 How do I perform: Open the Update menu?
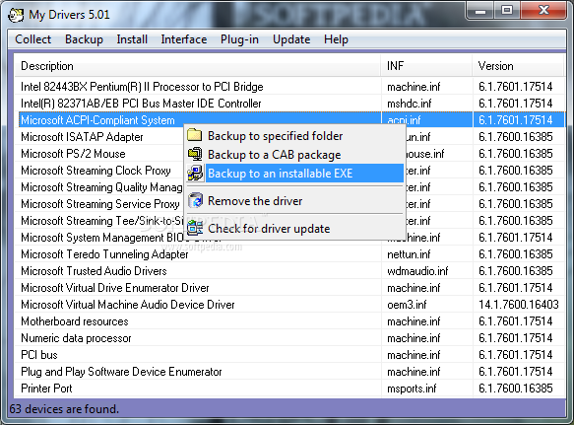(x=291, y=39)
